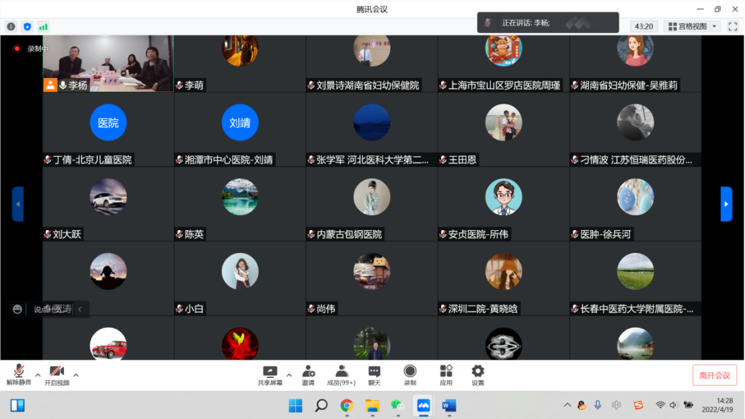The height and width of the screenshot is (419, 745).
Task: Click name label 陈英
Action: pyautogui.click(x=194, y=234)
